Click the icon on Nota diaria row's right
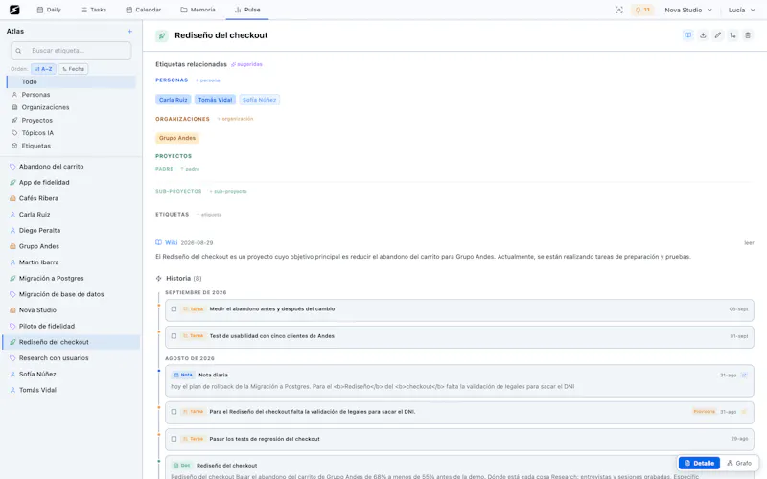The height and width of the screenshot is (479, 767). tap(744, 376)
